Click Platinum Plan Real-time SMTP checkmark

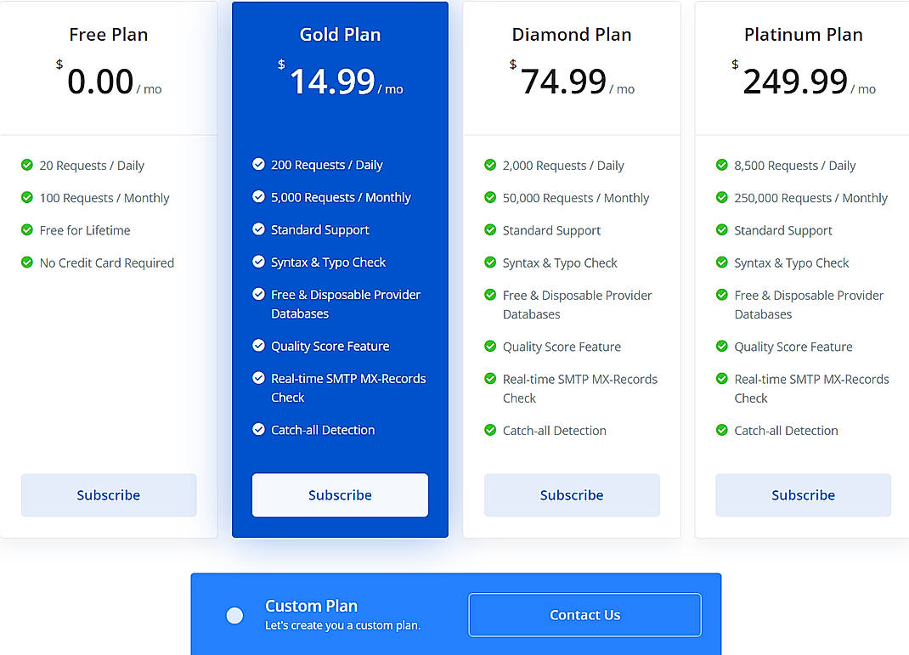[722, 379]
